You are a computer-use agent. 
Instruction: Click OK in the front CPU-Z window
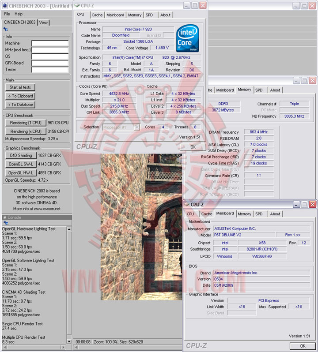point(193,147)
